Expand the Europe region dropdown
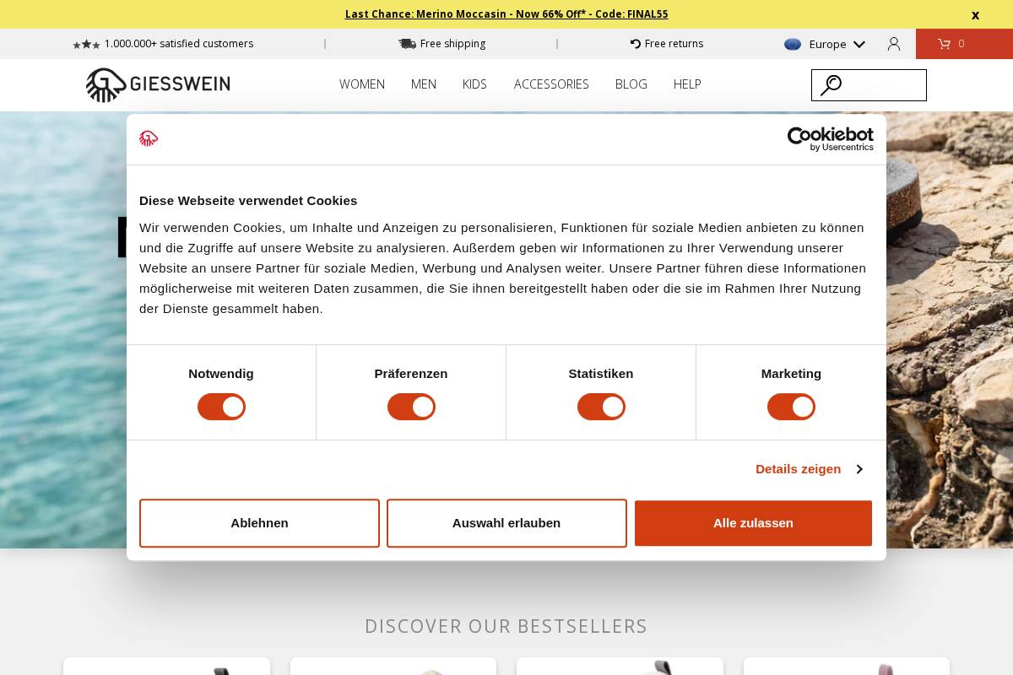Viewport: 1013px width, 675px height. [x=859, y=44]
